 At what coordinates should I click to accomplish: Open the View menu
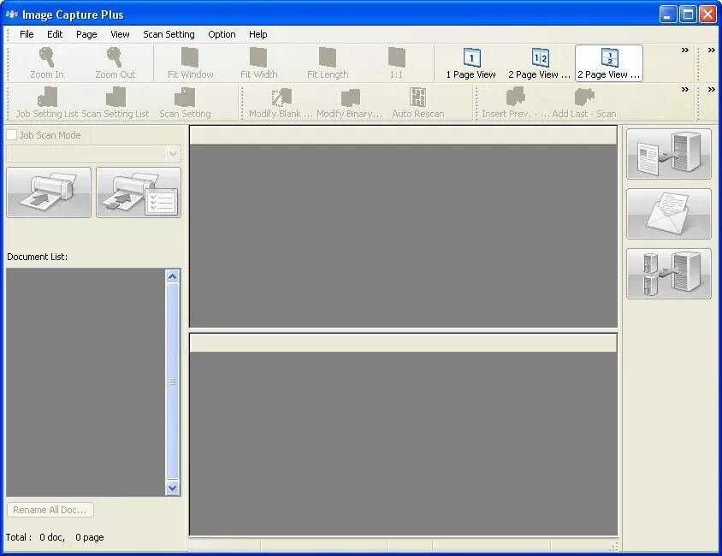coord(120,34)
